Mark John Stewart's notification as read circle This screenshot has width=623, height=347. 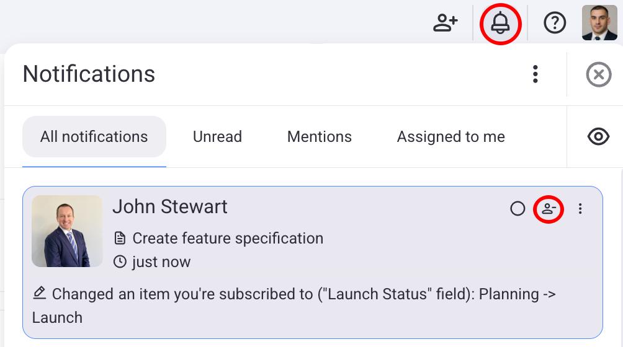(518, 209)
